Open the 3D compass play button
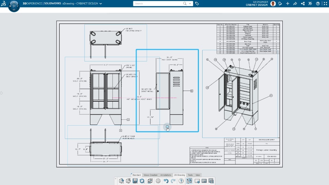Viewport: 329px width, 185px height. [x=14, y=6]
